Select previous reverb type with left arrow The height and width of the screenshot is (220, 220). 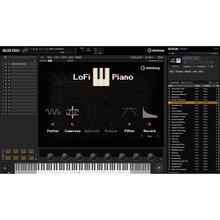(x=142, y=136)
